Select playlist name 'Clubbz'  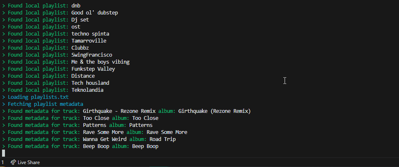pyautogui.click(x=80, y=48)
